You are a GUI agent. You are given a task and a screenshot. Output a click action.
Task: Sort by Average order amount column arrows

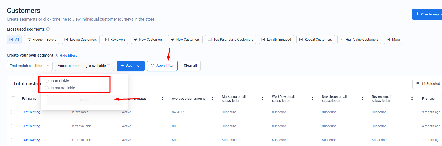[212, 99]
